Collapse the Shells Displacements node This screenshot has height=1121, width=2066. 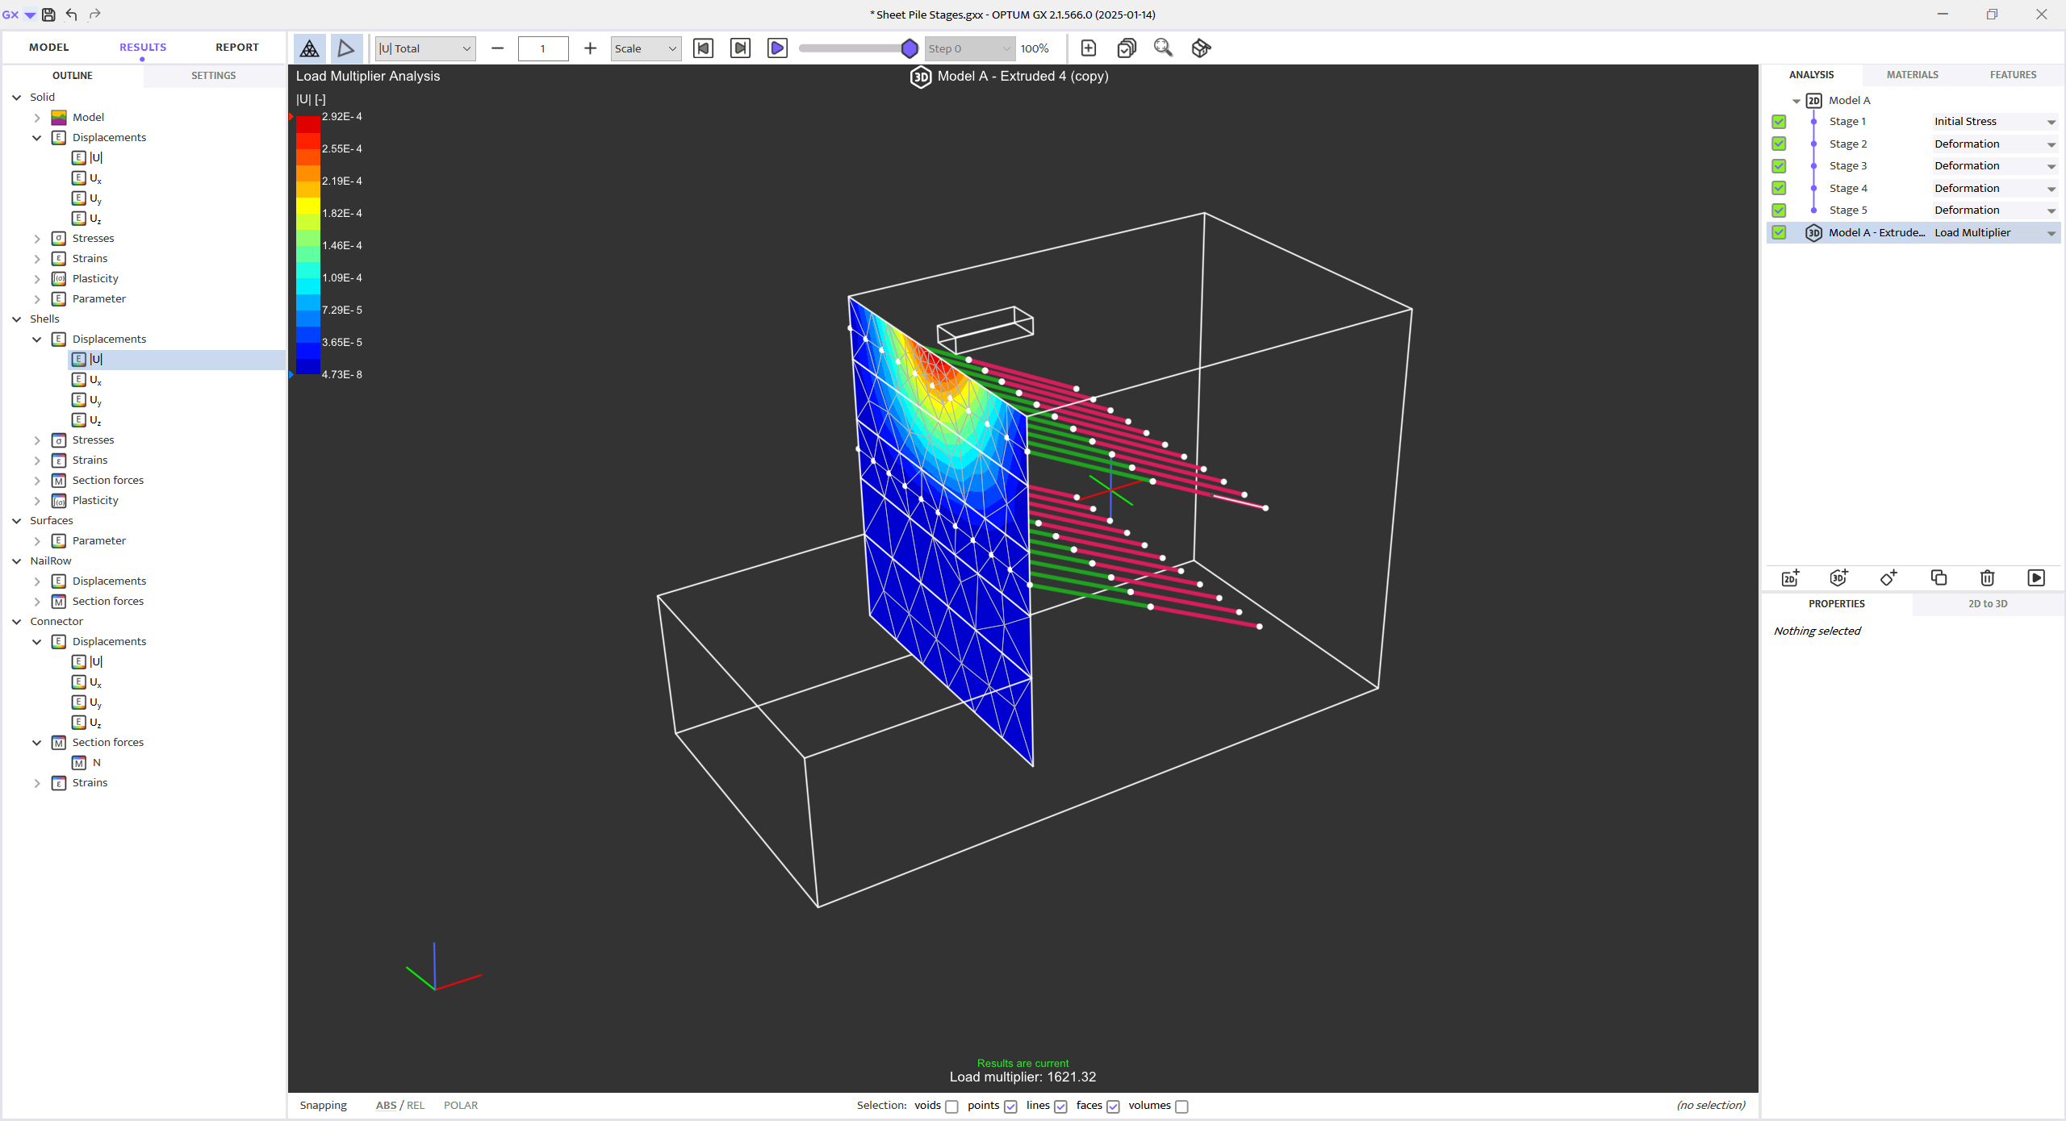37,340
